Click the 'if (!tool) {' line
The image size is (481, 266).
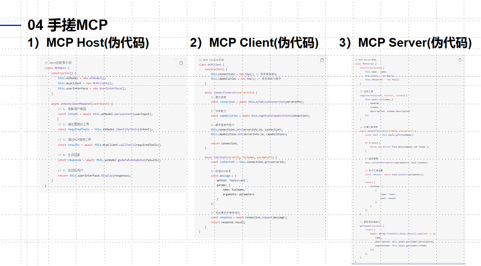point(372,143)
